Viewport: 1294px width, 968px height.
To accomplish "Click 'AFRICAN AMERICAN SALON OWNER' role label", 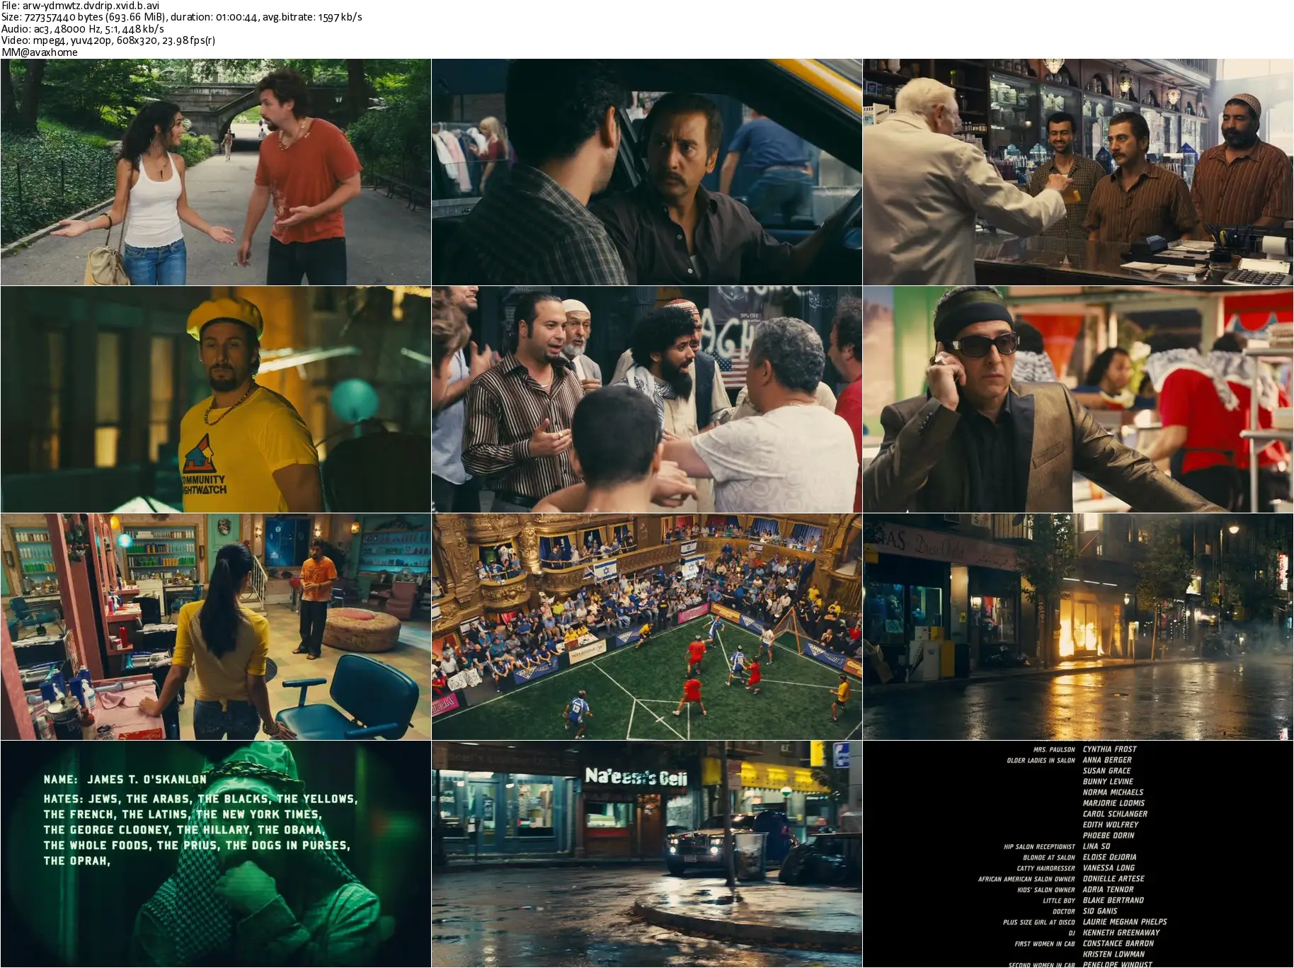I will 1026,879.
